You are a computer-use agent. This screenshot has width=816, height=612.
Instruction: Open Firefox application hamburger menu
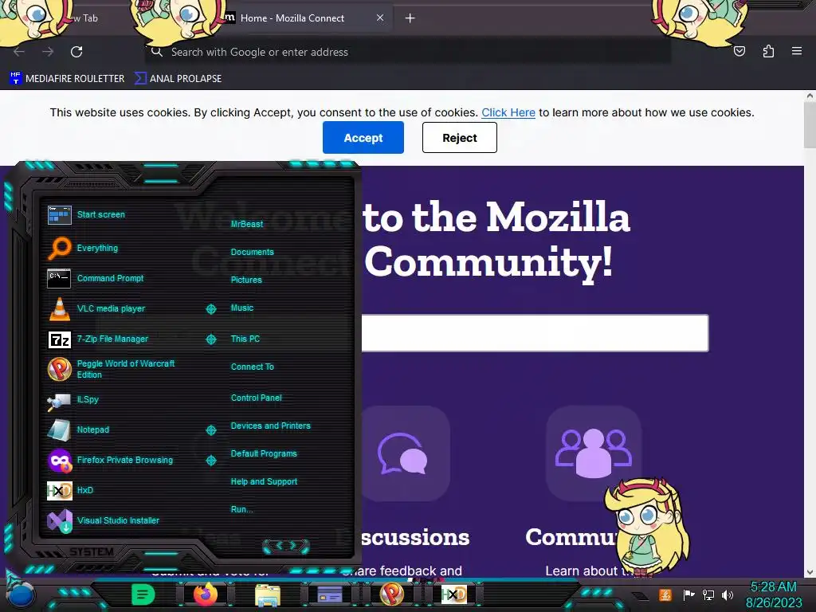pos(797,51)
